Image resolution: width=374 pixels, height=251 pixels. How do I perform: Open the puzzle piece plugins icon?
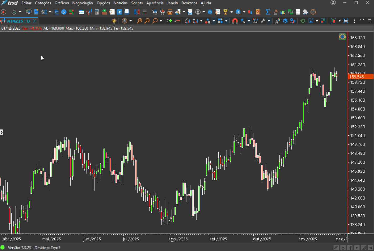(x=305, y=12)
